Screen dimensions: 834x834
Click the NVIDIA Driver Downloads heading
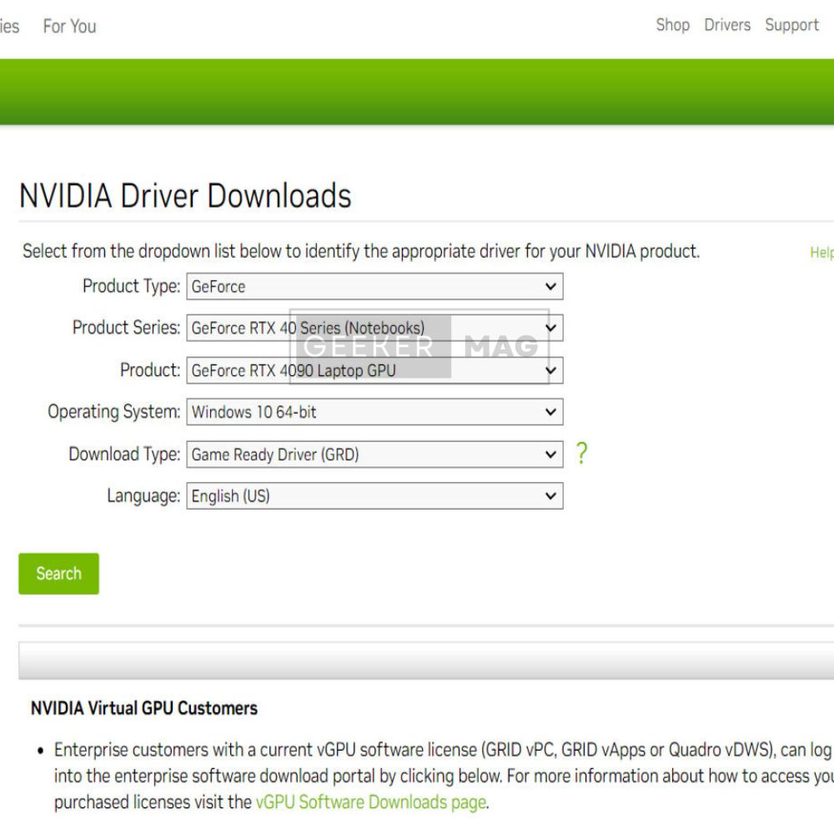point(185,196)
